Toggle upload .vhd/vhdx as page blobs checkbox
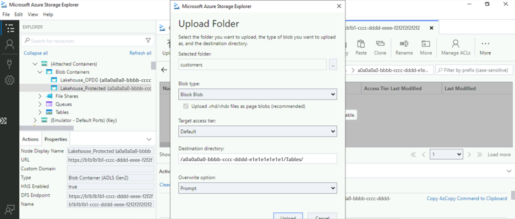This screenshot has width=515, height=219. tap(186, 106)
